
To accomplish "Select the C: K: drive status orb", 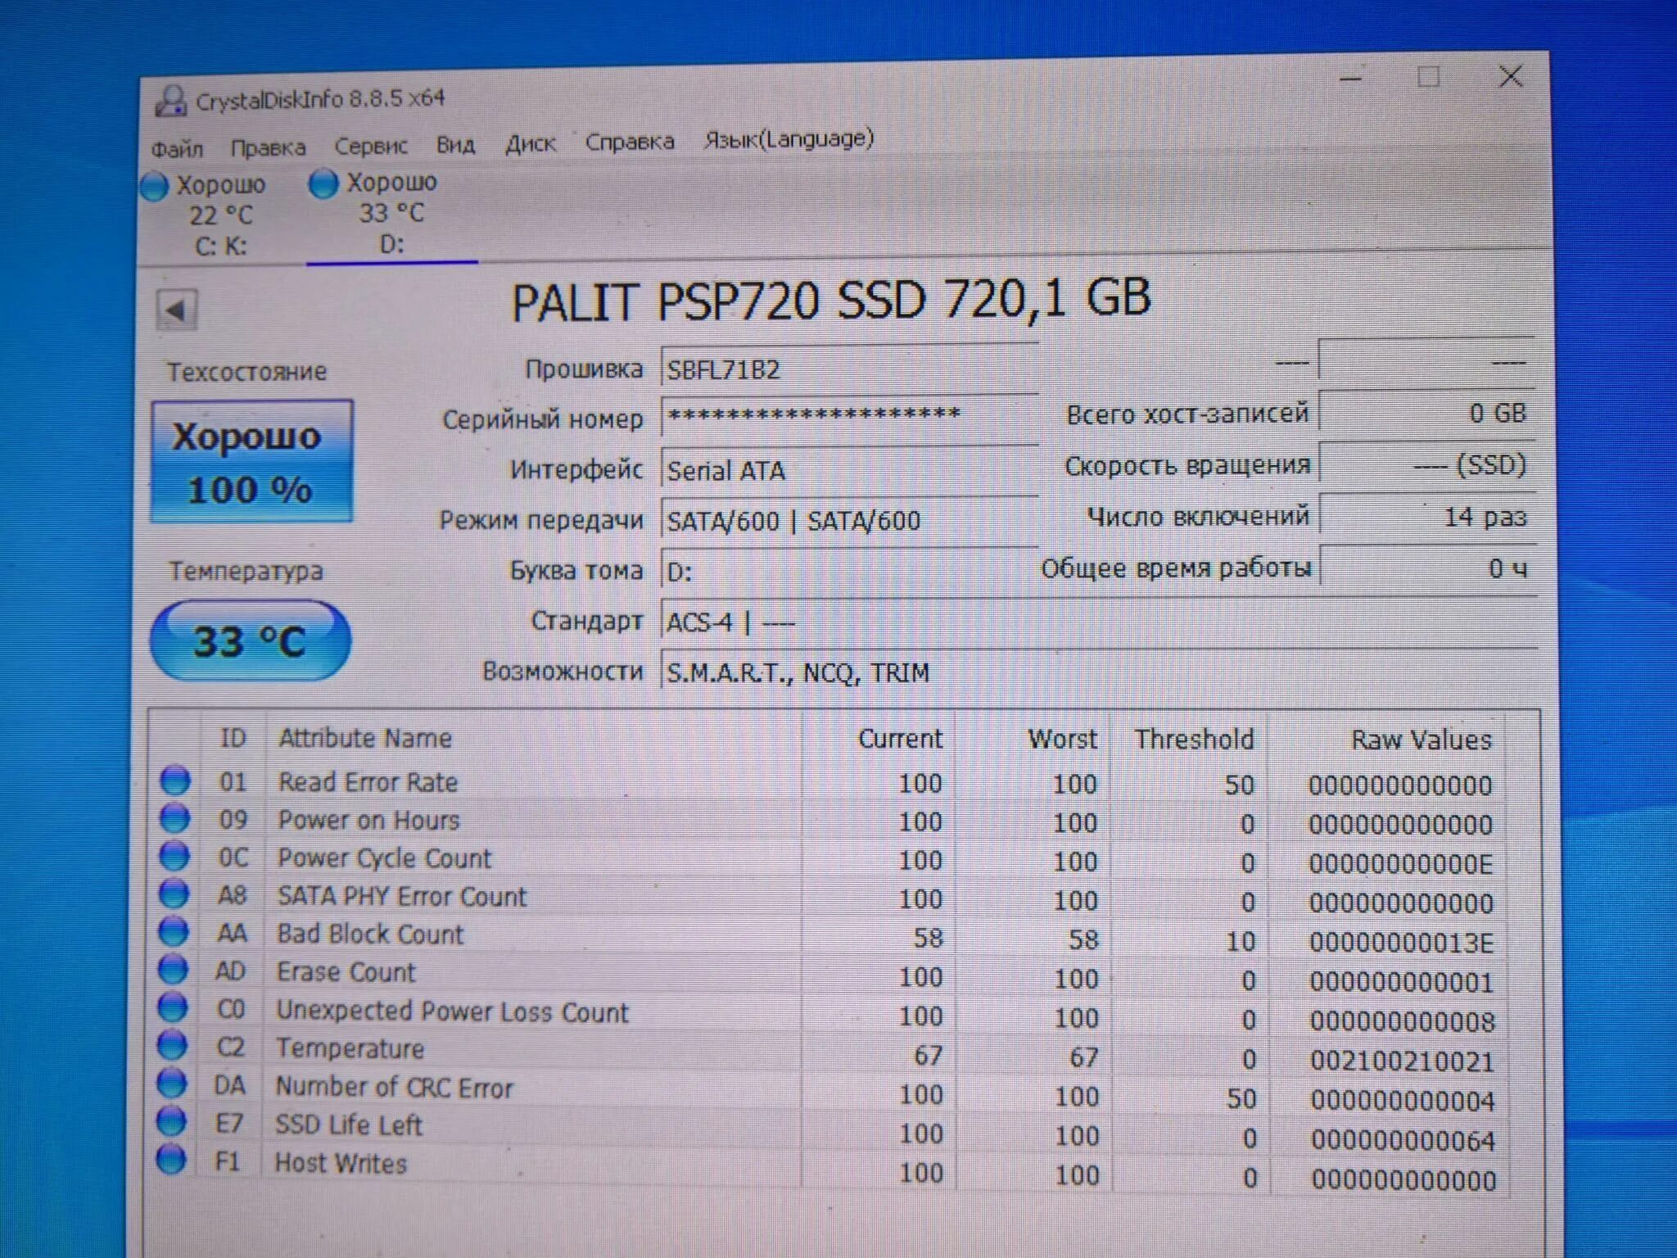I will pos(154,187).
